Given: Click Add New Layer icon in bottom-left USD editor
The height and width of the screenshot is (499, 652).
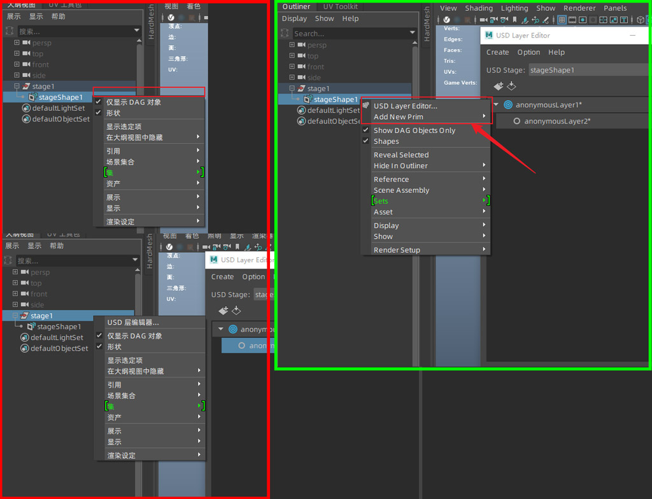Looking at the screenshot, I should click(223, 311).
